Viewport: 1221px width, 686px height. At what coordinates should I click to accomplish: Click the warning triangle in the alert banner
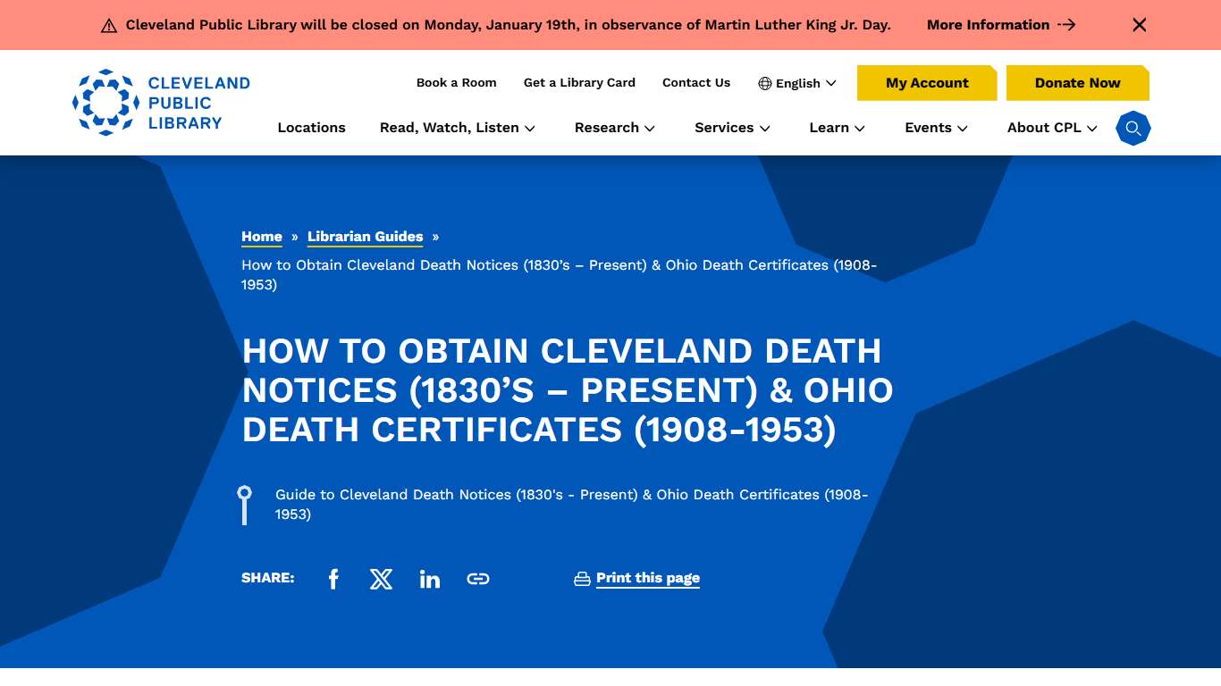pos(109,25)
